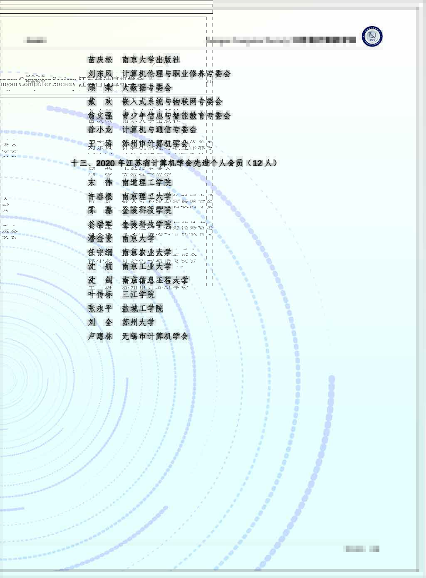Click the header title text left of the logo

[281, 40]
